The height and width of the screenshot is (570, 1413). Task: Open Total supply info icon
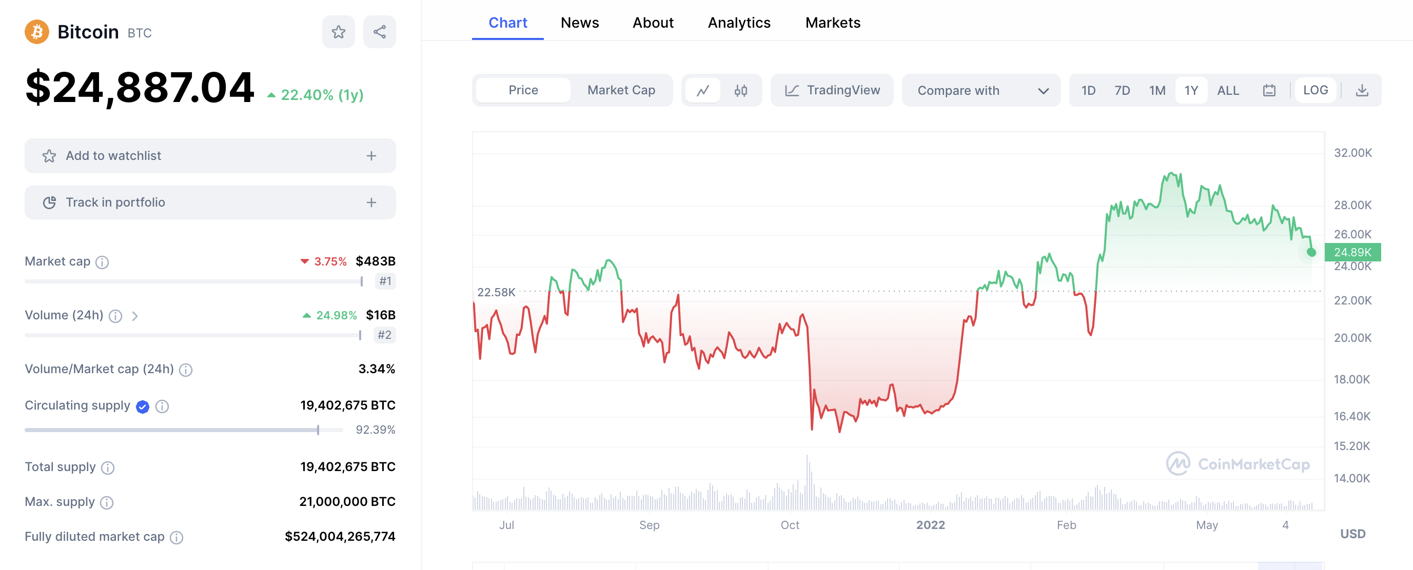coord(108,467)
